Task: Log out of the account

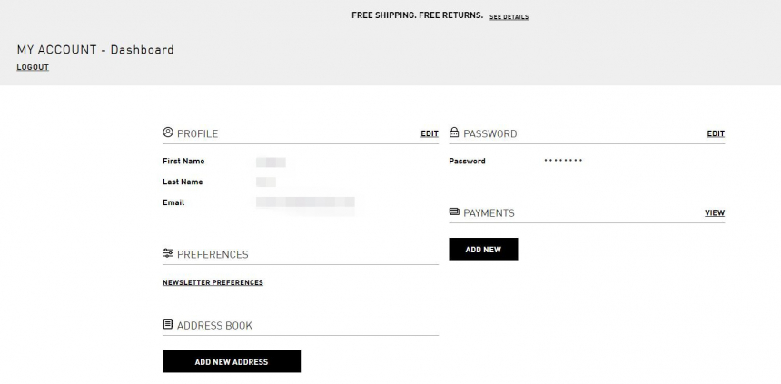Action: [x=33, y=67]
